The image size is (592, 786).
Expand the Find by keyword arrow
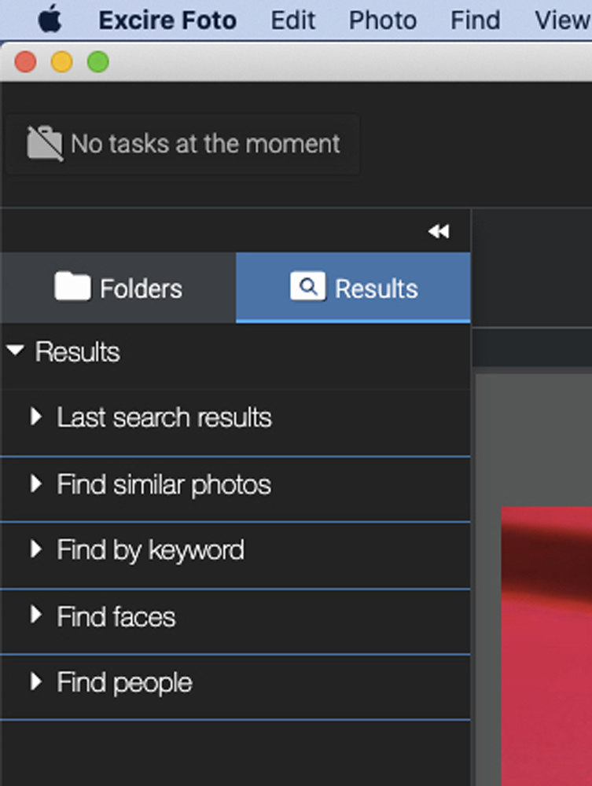[35, 549]
